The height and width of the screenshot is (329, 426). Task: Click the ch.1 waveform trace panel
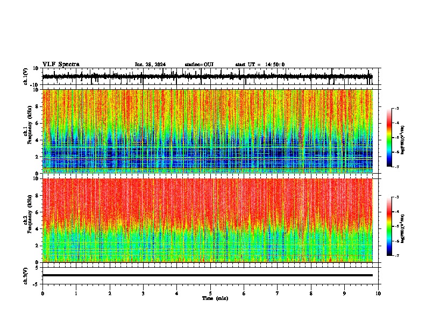[x=210, y=76]
